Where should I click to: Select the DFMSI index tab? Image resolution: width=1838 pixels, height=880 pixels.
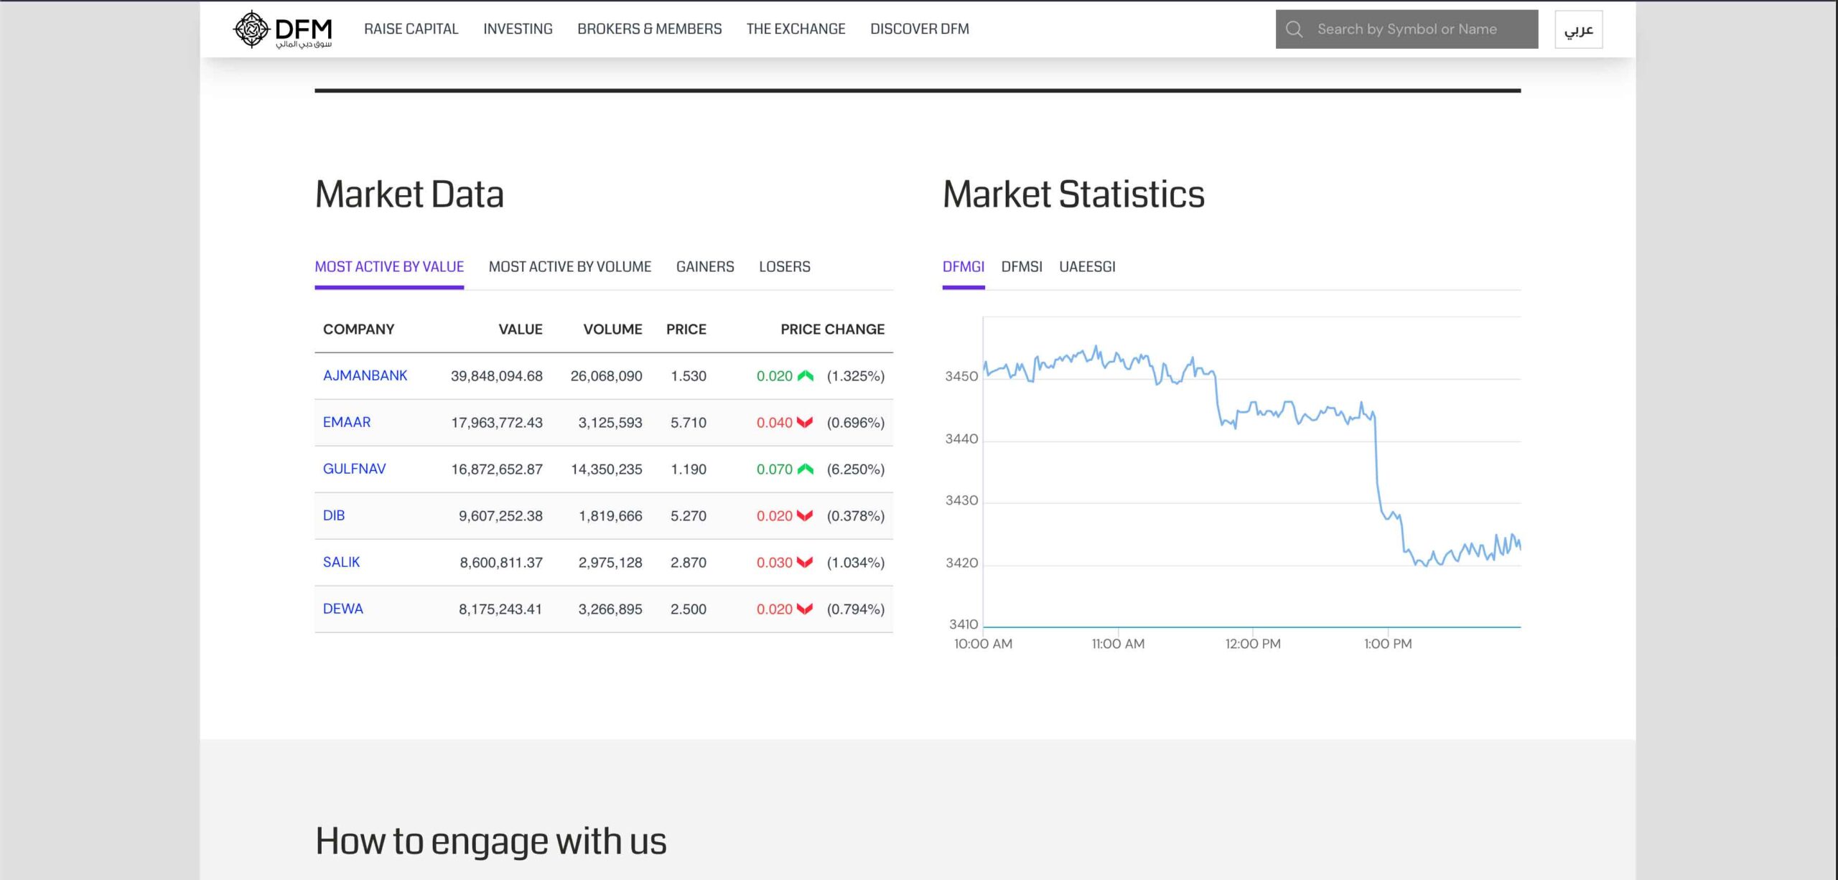(x=1022, y=267)
